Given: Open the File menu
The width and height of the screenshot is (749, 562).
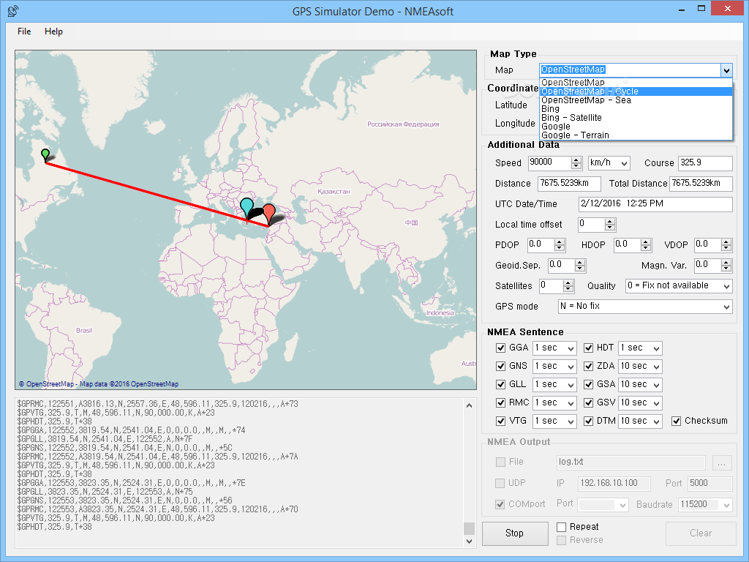Looking at the screenshot, I should click(24, 31).
